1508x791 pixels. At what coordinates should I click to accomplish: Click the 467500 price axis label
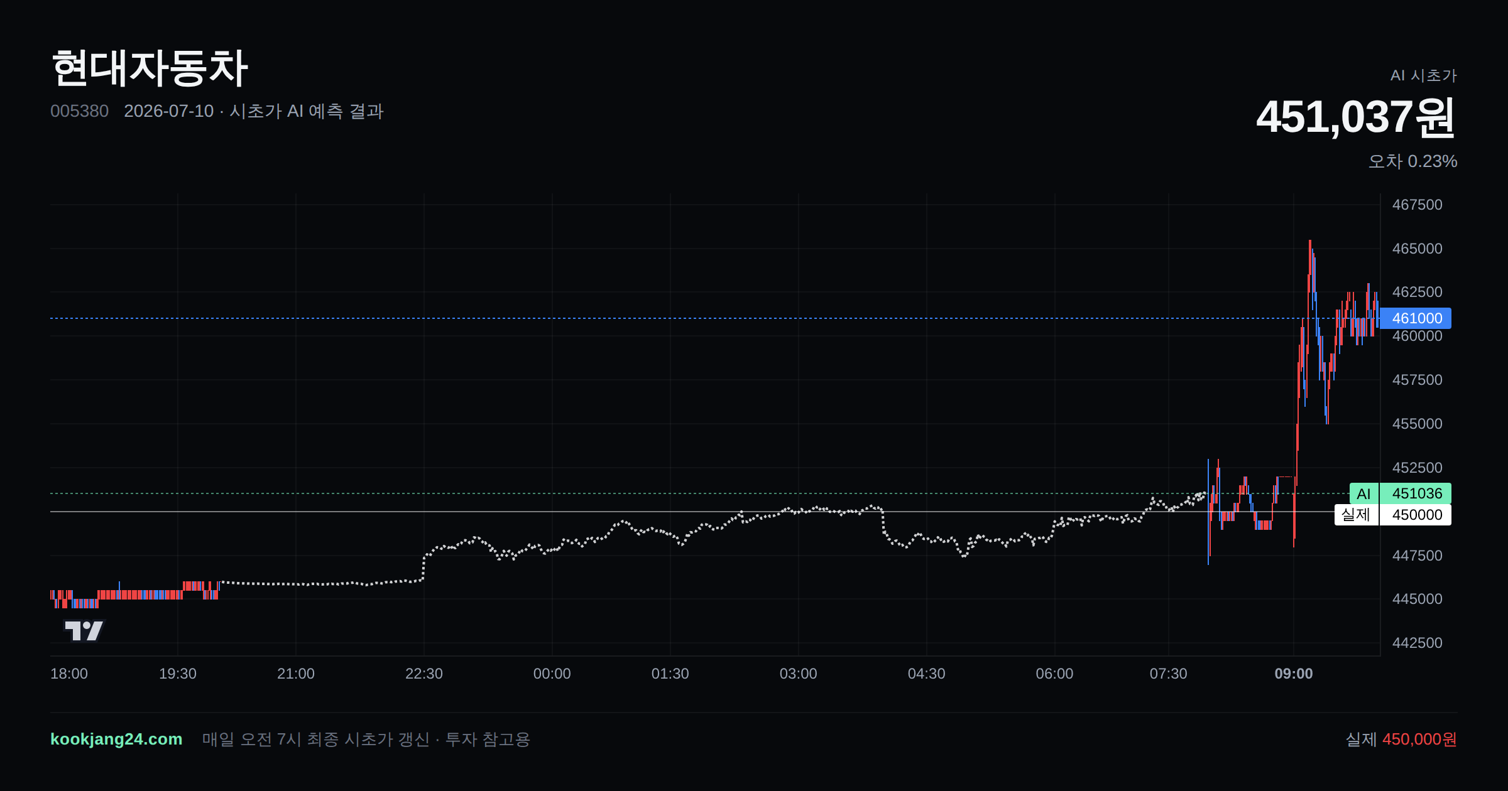point(1417,205)
